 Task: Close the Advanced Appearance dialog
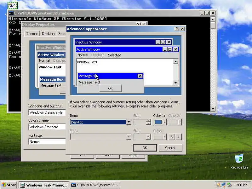[x=182, y=29]
